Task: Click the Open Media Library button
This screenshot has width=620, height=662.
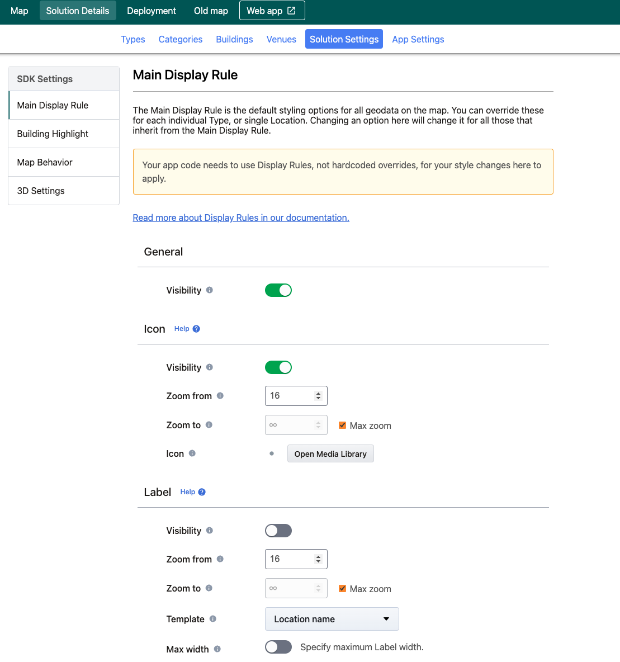Action: pyautogui.click(x=330, y=454)
